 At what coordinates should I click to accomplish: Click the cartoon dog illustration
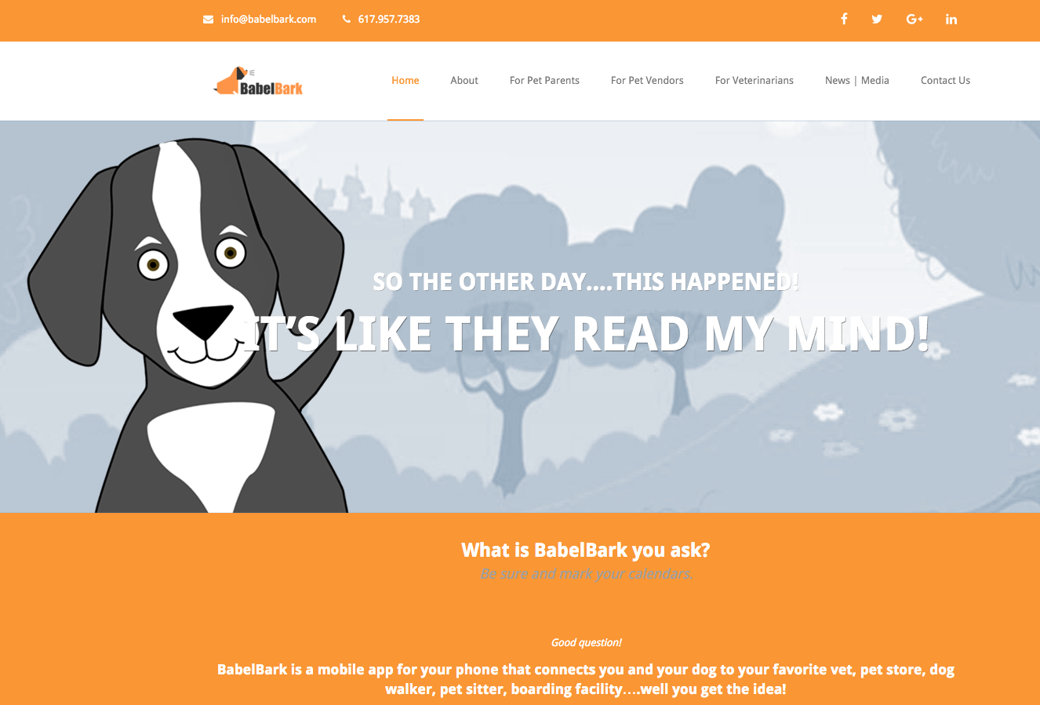pyautogui.click(x=188, y=325)
